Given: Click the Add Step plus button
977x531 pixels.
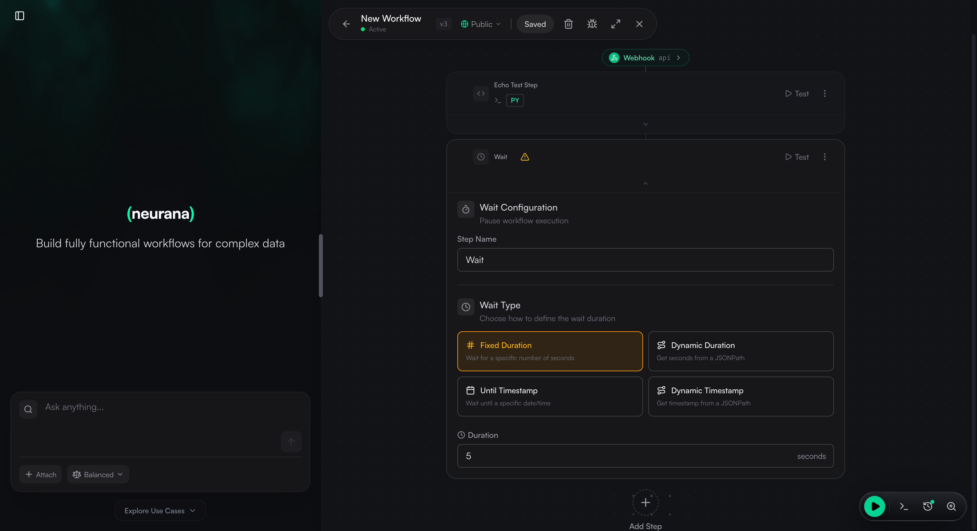Looking at the screenshot, I should [x=645, y=502].
